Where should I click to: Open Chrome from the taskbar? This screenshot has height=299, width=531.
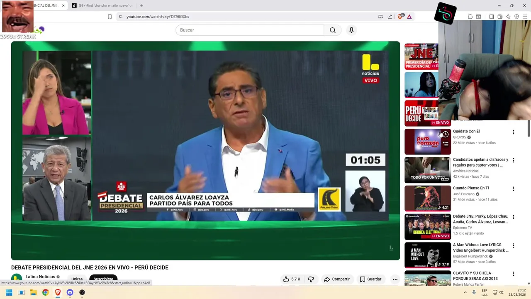pos(46,292)
